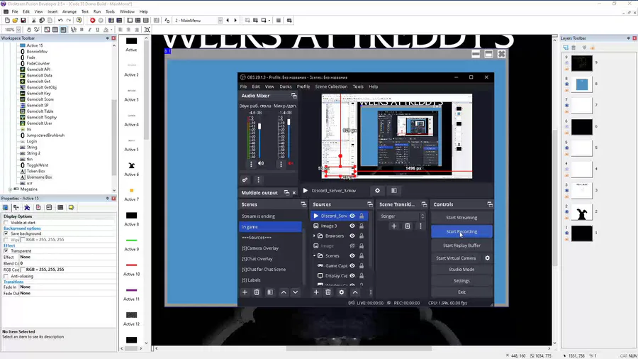The image size is (638, 359).
Task: Click the gear next to Start Virtual Camera
Action: (487, 258)
